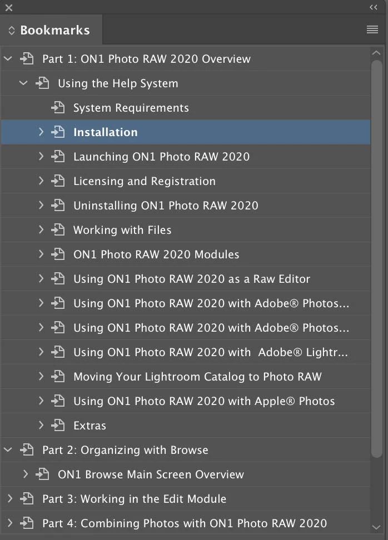The image size is (388, 540).
Task: Click the Apple Photos bookmark icon
Action: tap(58, 401)
